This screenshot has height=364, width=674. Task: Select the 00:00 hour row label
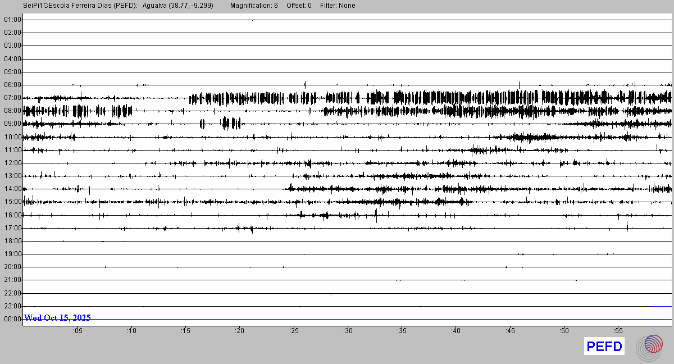point(12,319)
